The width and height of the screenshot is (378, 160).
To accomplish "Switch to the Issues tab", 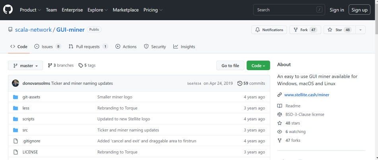I will (x=48, y=47).
